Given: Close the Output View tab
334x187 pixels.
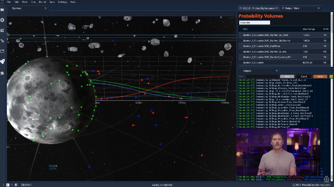Looking at the screenshot, I should (x=319, y=8).
